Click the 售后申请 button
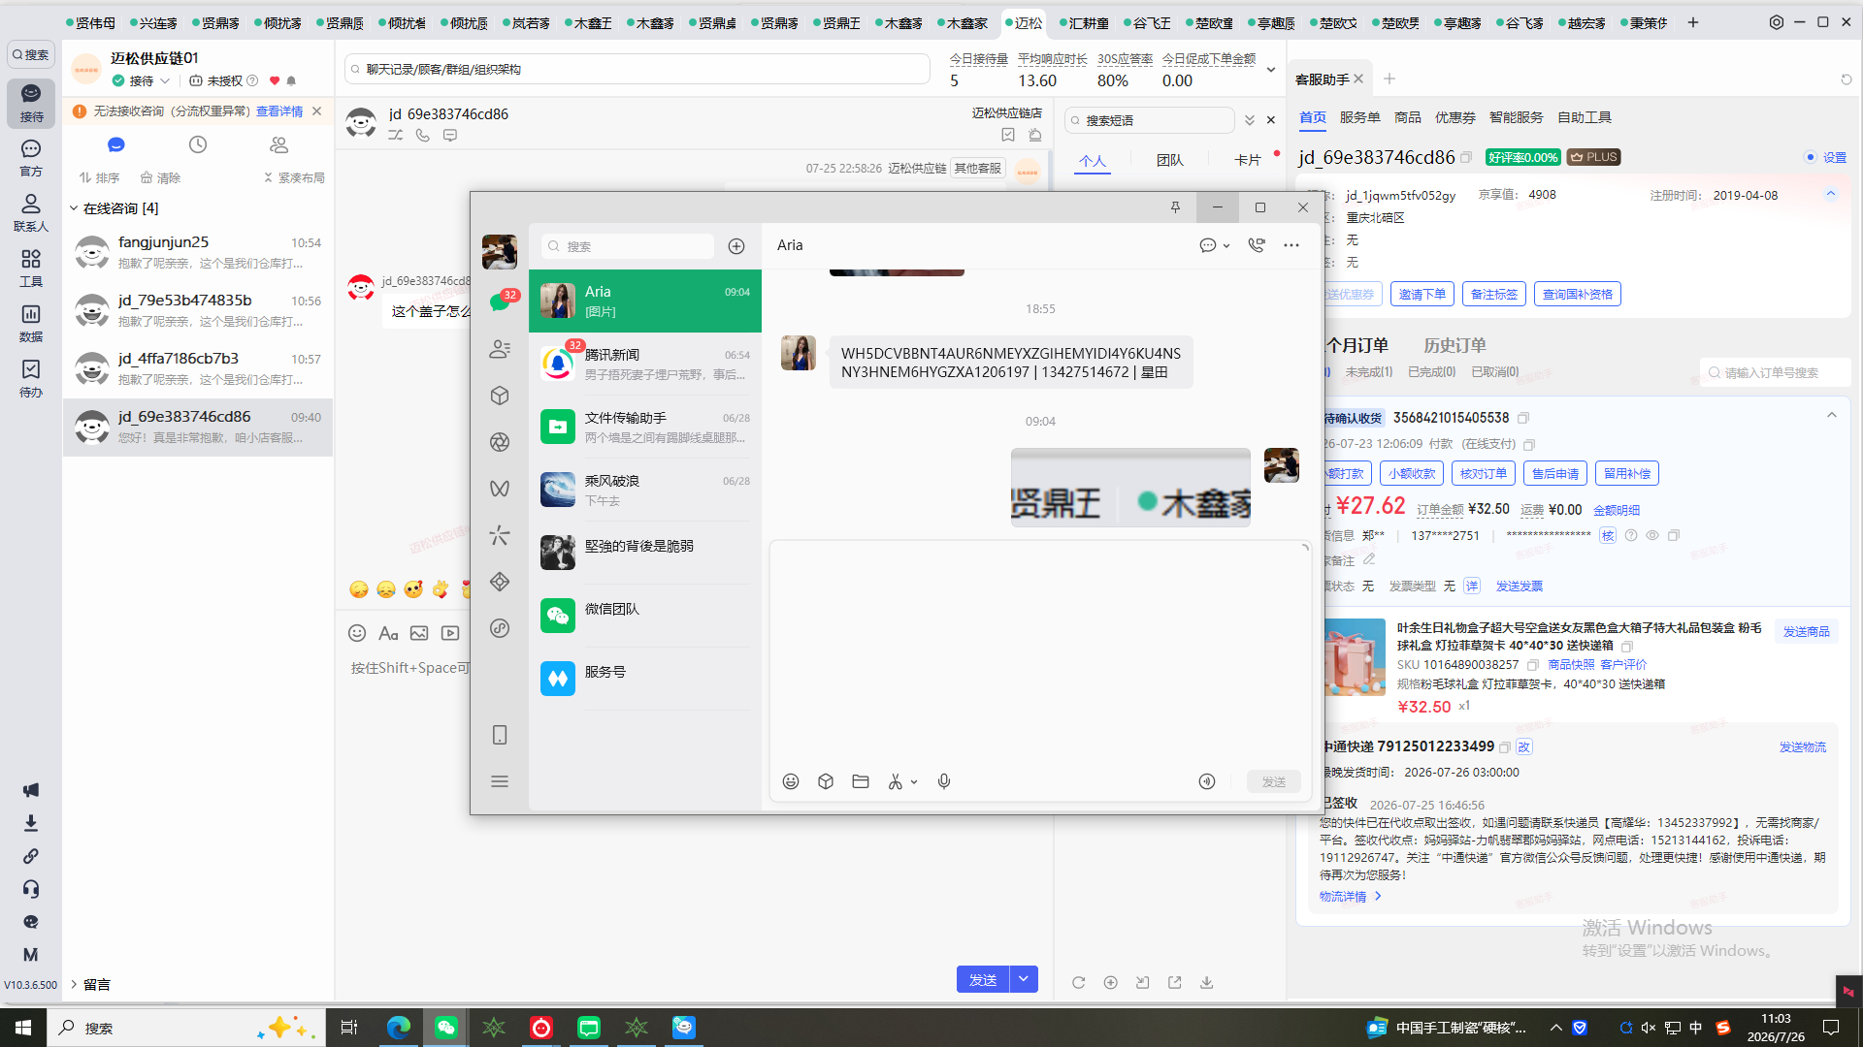Image resolution: width=1863 pixels, height=1047 pixels. (x=1555, y=473)
